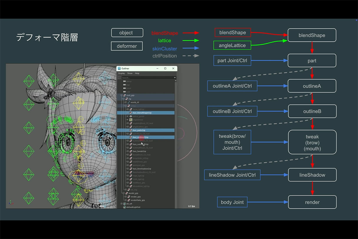Expand the world_ctl node
This screenshot has height=239, width=358.
pyautogui.click(x=126, y=102)
